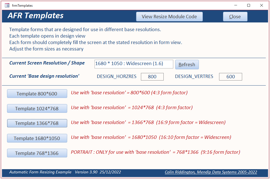The image size is (270, 179).
Task: Click the "Current 'Base design resolution'" label
Action: [x=44, y=76]
